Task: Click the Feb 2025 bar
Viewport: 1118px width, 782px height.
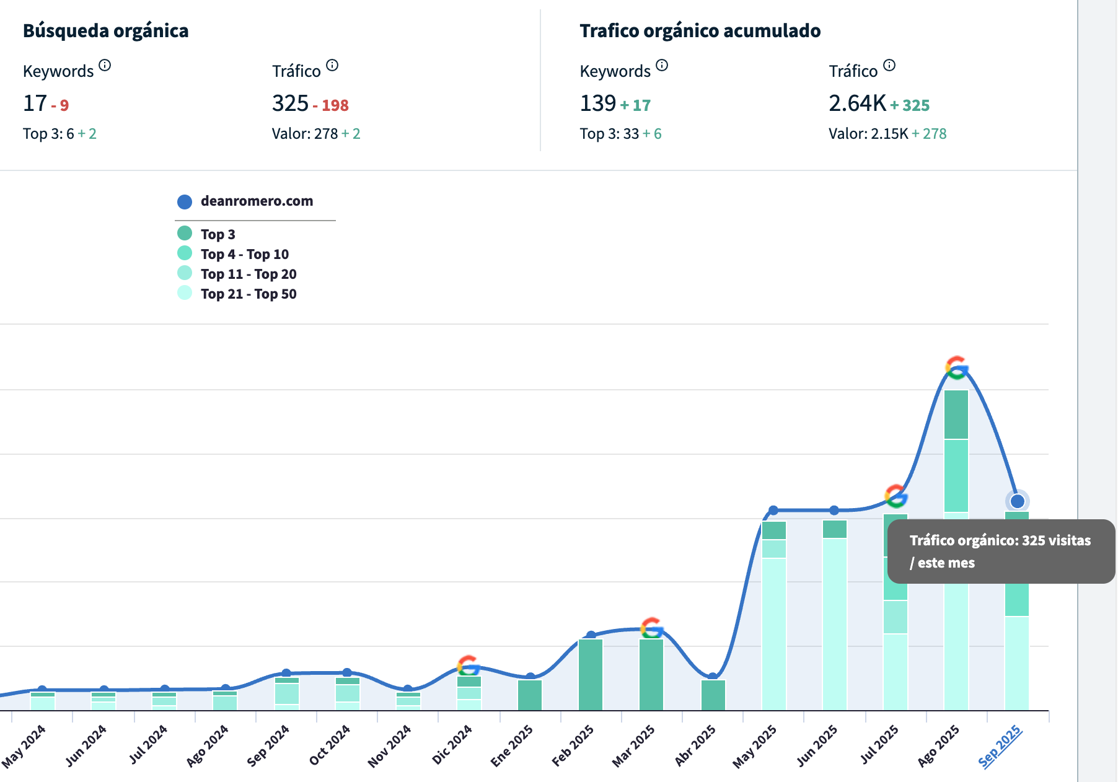Action: click(591, 674)
